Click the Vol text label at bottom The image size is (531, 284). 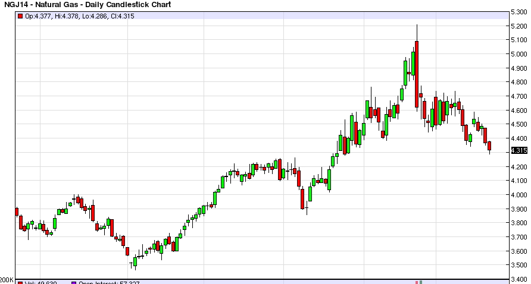click(x=29, y=283)
